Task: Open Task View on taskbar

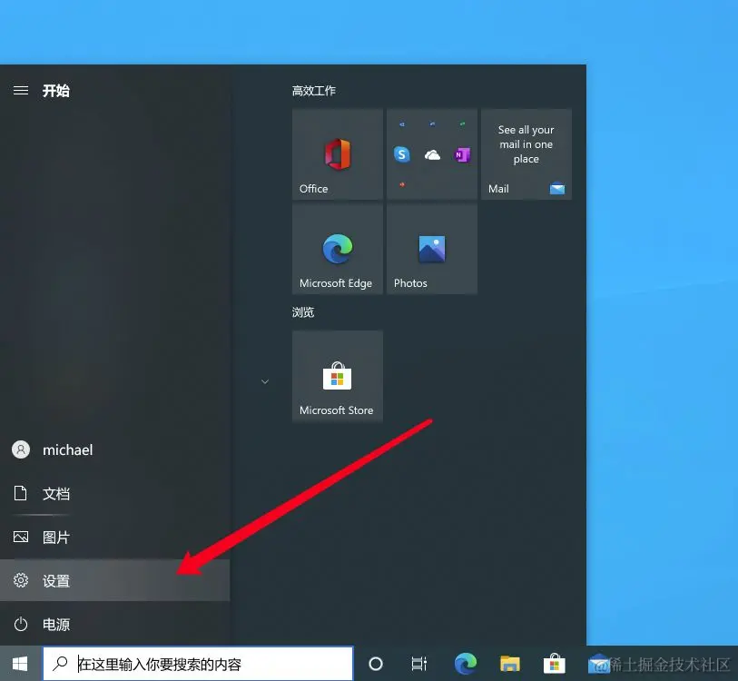Action: 418,664
